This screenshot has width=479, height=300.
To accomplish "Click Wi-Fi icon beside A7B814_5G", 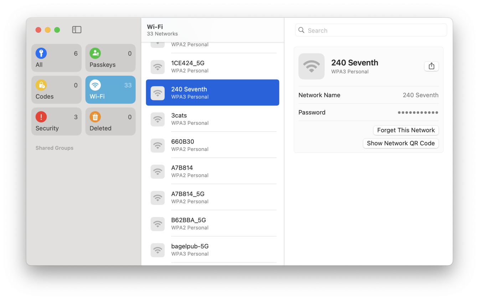I will click(158, 198).
